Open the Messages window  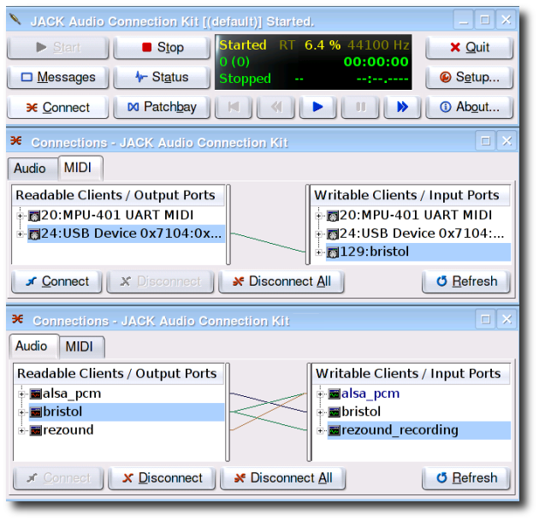pyautogui.click(x=58, y=77)
